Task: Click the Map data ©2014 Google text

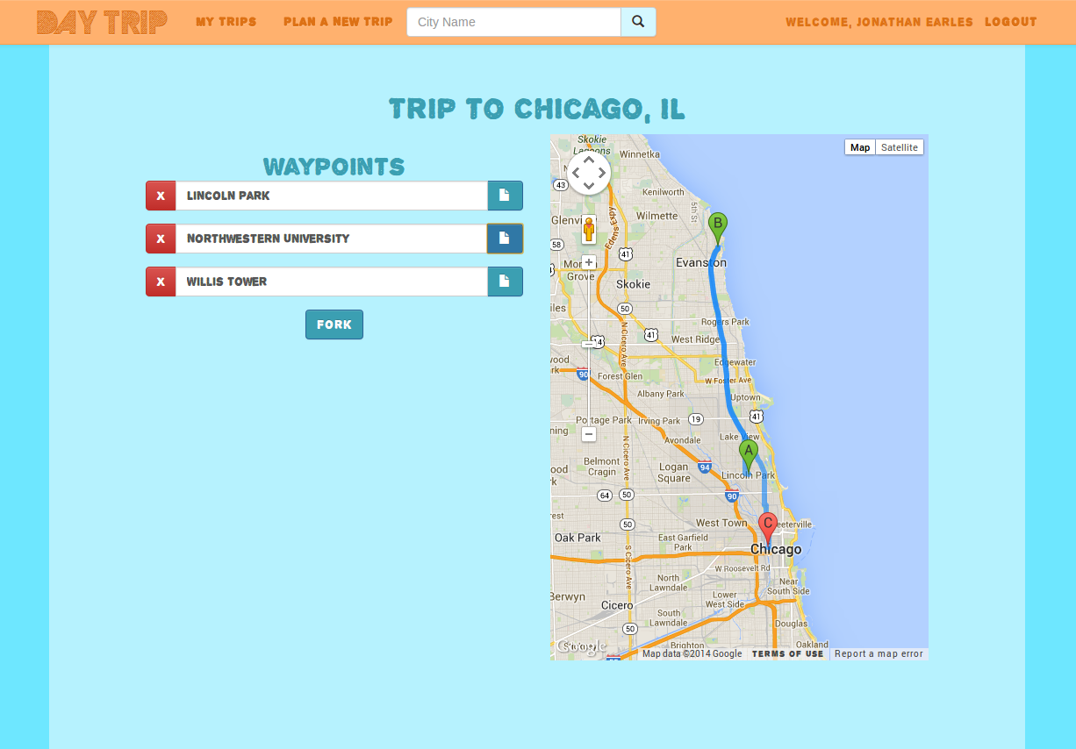Action: click(692, 654)
